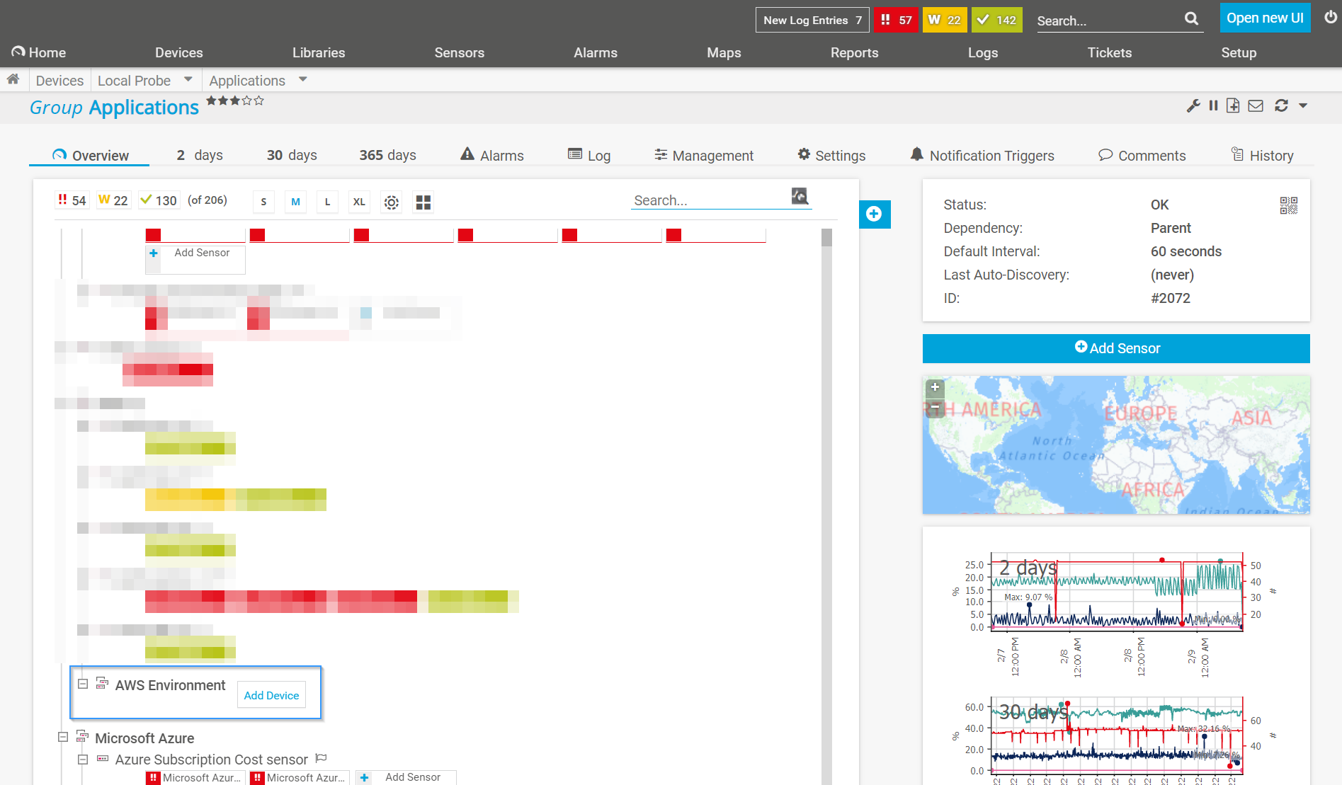The height and width of the screenshot is (785, 1342).
Task: Collapse the Microsoft Azure group
Action: (x=63, y=737)
